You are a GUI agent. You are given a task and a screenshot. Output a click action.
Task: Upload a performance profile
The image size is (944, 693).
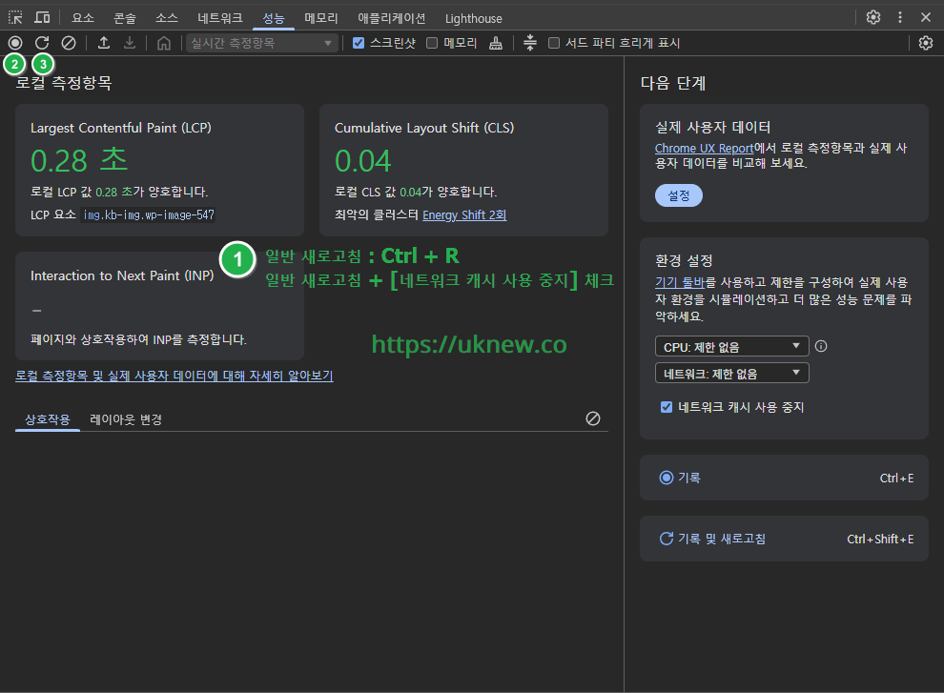[x=104, y=42]
